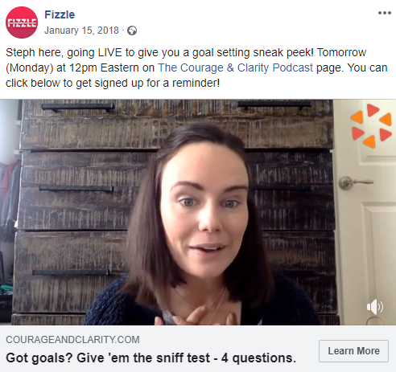Image resolution: width=396 pixels, height=372 pixels.
Task: Click the orange triangle logo on the video
Action: [372, 126]
